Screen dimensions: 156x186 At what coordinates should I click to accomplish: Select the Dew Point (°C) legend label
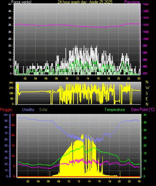(143, 110)
